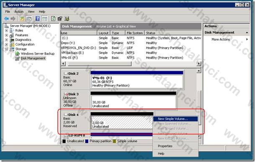Expand the Roles tree node

(6, 30)
